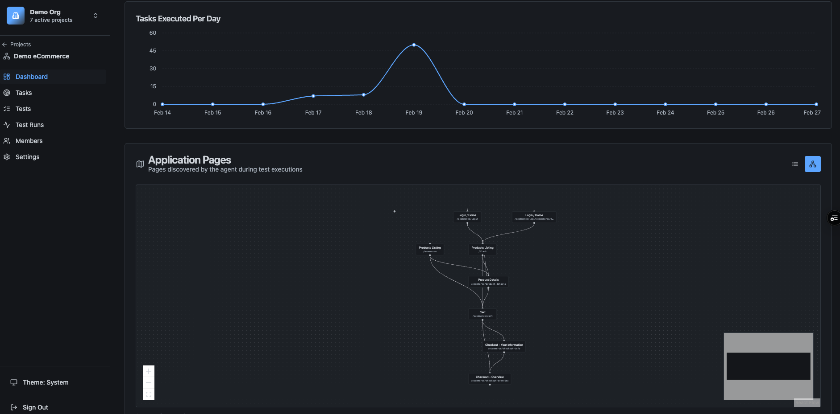Click the Cart node in the page graph
Image resolution: width=840 pixels, height=414 pixels.
click(482, 314)
